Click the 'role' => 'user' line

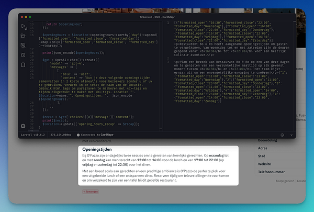pyautogui.click(x=76, y=74)
